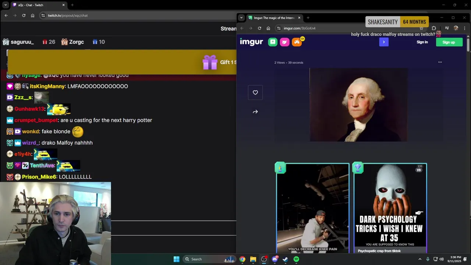Click the volume icon in system tray
Viewport: 471px width, 265px height.
pyautogui.click(x=442, y=259)
